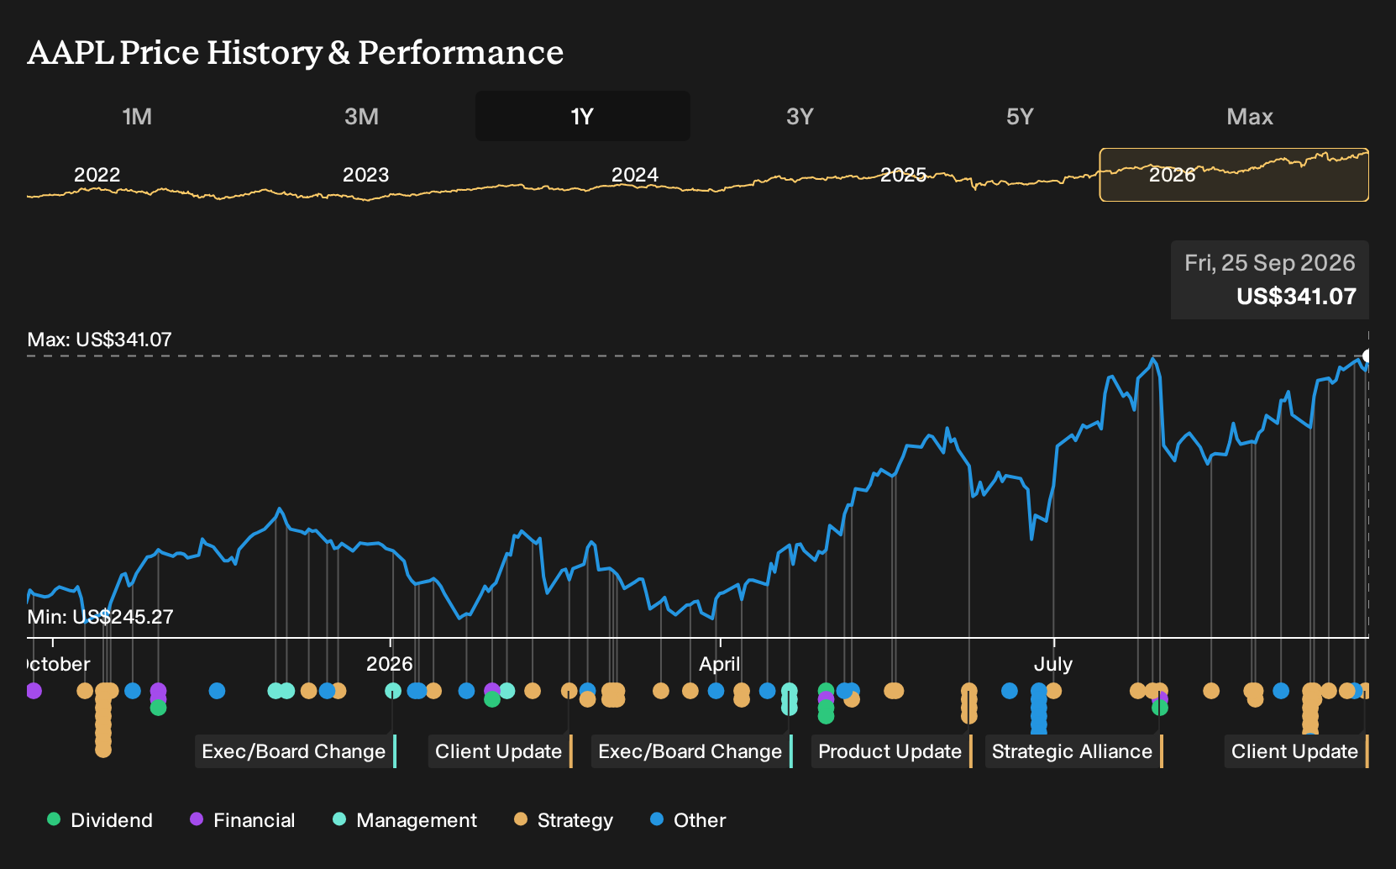This screenshot has width=1396, height=869.
Task: Click the blue Other dot just left of July's blue stack
Action: point(1010,691)
